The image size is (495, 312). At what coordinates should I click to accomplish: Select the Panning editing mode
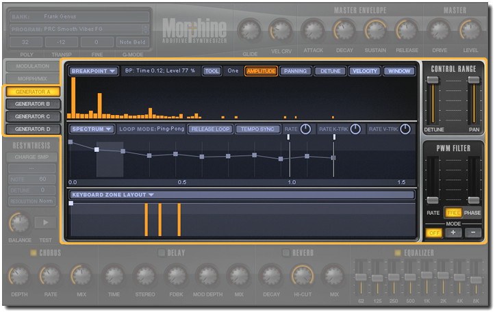pyautogui.click(x=295, y=71)
